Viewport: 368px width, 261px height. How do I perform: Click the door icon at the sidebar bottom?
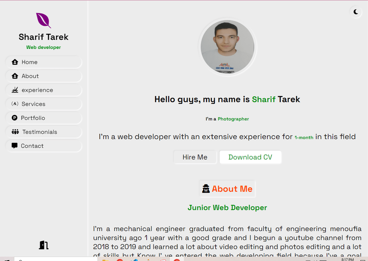point(43,245)
